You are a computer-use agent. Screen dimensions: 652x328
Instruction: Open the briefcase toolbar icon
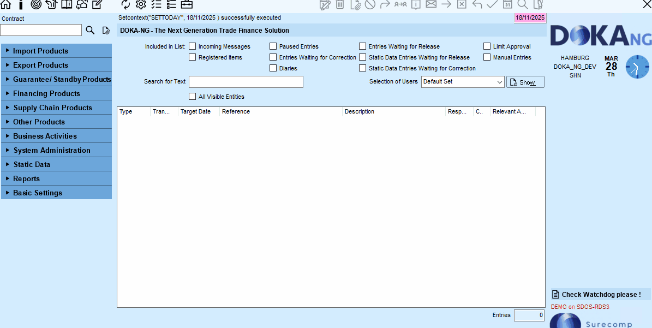point(187,4)
